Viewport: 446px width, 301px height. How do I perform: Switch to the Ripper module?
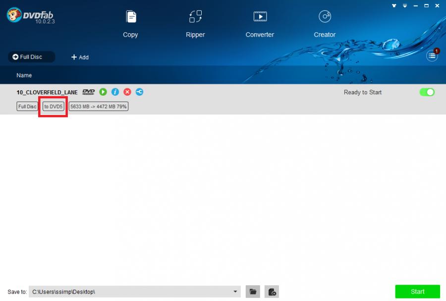pyautogui.click(x=195, y=24)
